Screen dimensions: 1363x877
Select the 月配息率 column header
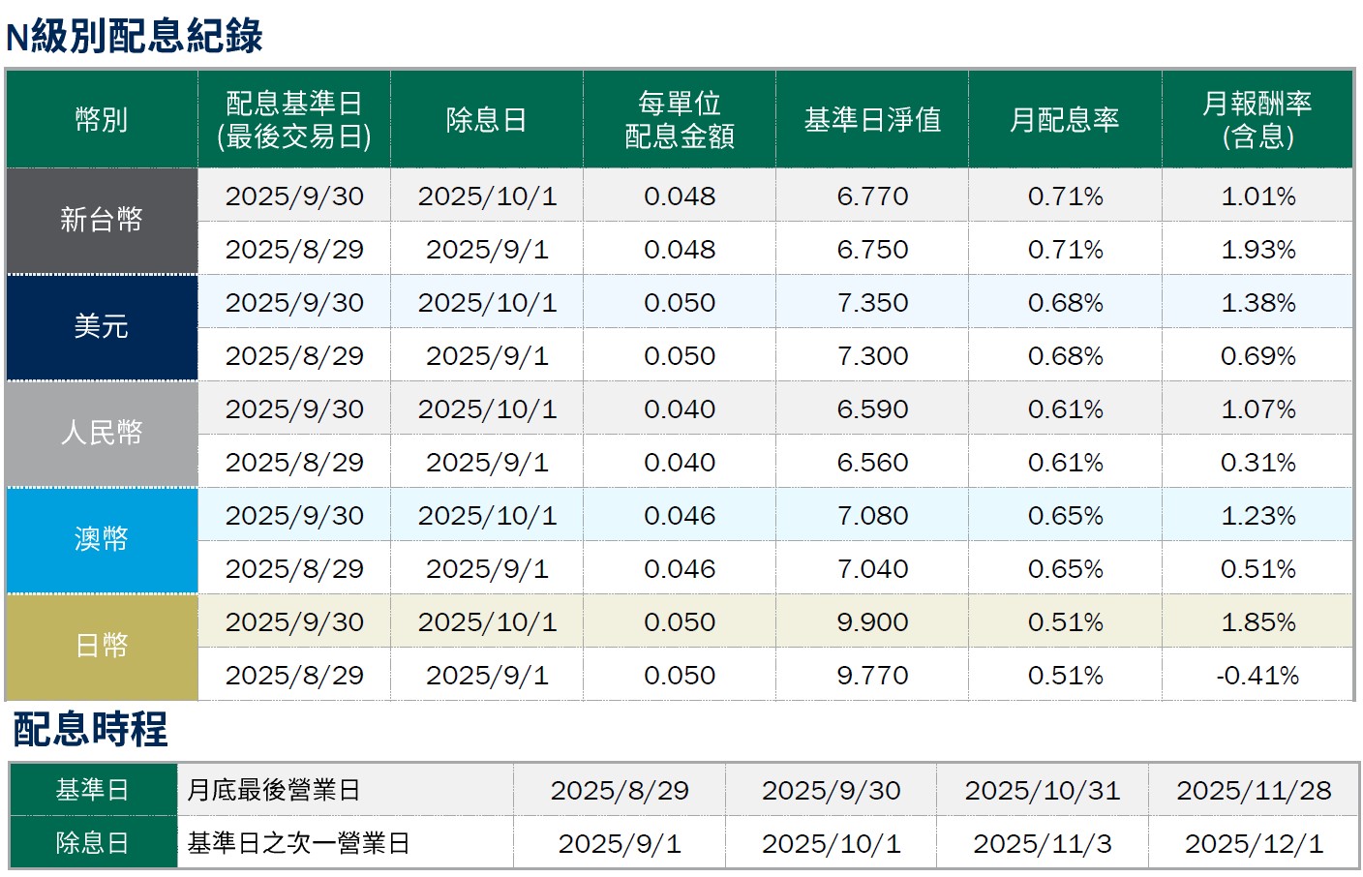pyautogui.click(x=1065, y=120)
